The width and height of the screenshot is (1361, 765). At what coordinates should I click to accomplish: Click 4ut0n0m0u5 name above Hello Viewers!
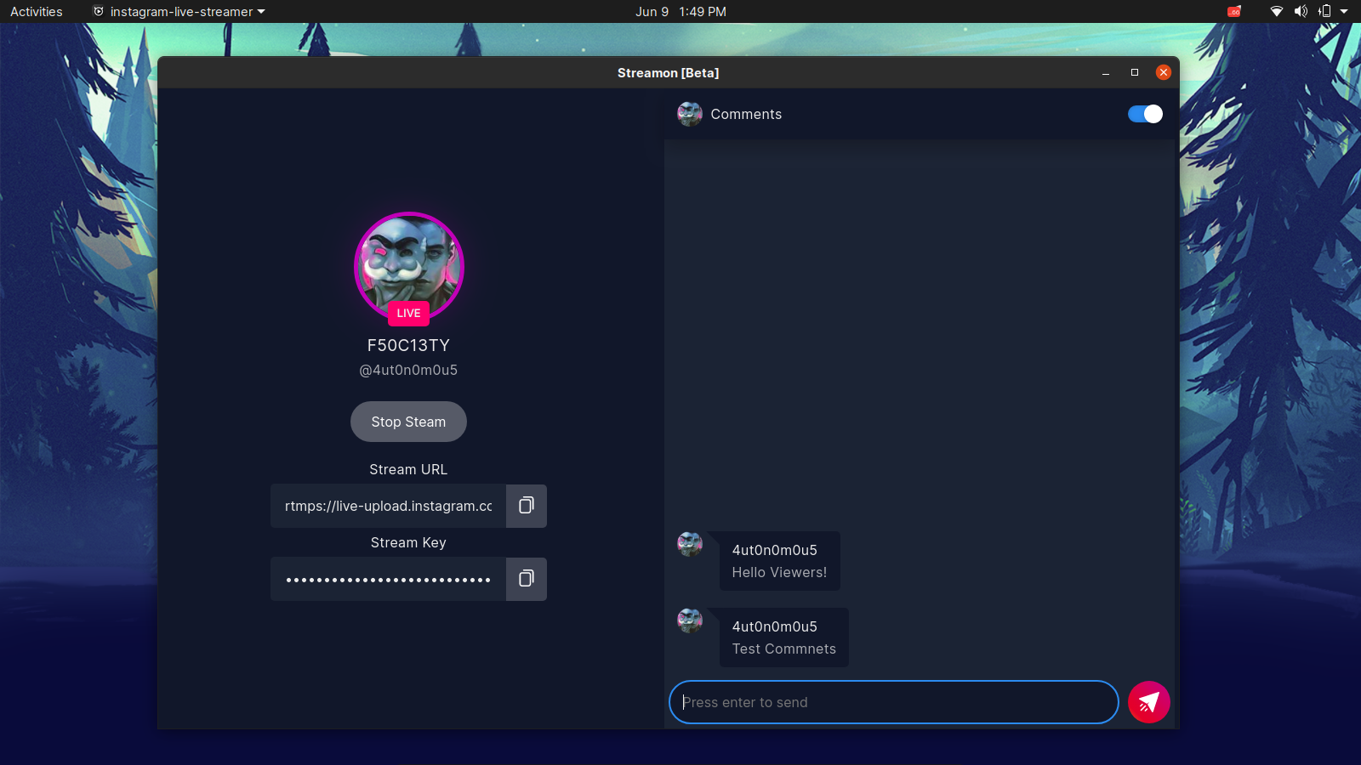pos(774,550)
